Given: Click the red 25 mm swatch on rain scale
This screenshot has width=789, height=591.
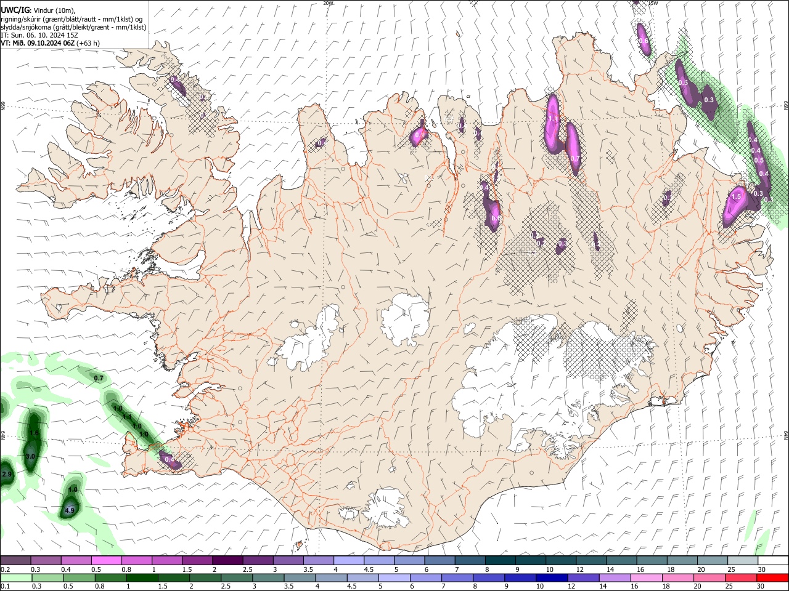Looking at the screenshot, I should (x=742, y=578).
